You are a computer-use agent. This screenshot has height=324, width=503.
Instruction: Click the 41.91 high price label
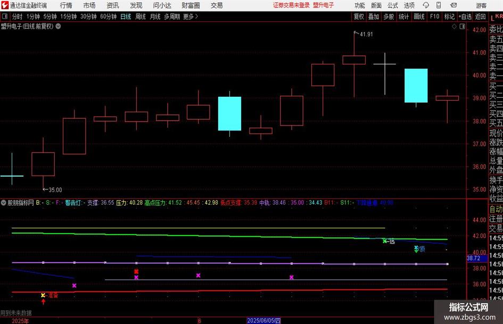pyautogui.click(x=366, y=35)
